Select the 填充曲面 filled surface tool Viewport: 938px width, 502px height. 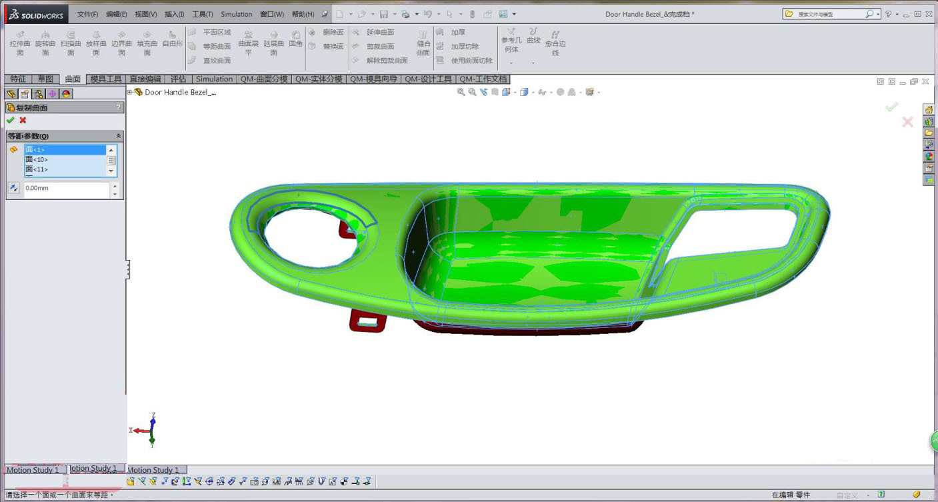pyautogui.click(x=147, y=43)
